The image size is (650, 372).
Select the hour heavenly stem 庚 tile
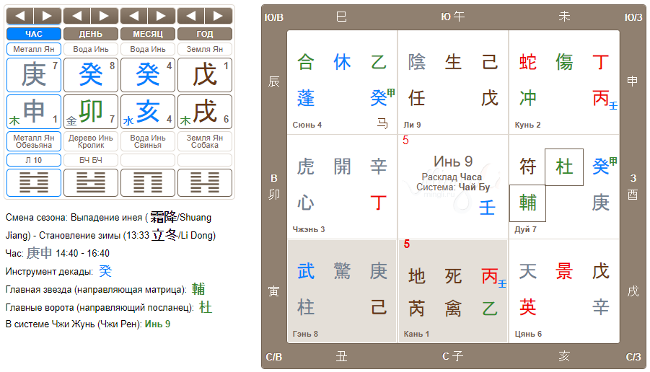click(x=34, y=74)
